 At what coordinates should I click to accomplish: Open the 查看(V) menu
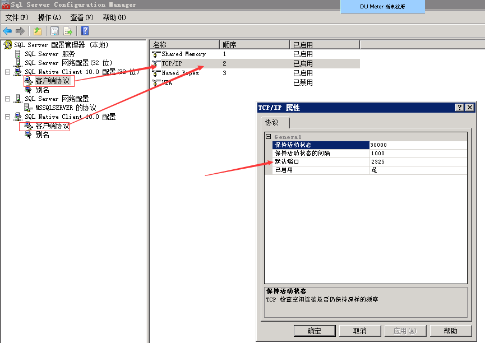(82, 17)
